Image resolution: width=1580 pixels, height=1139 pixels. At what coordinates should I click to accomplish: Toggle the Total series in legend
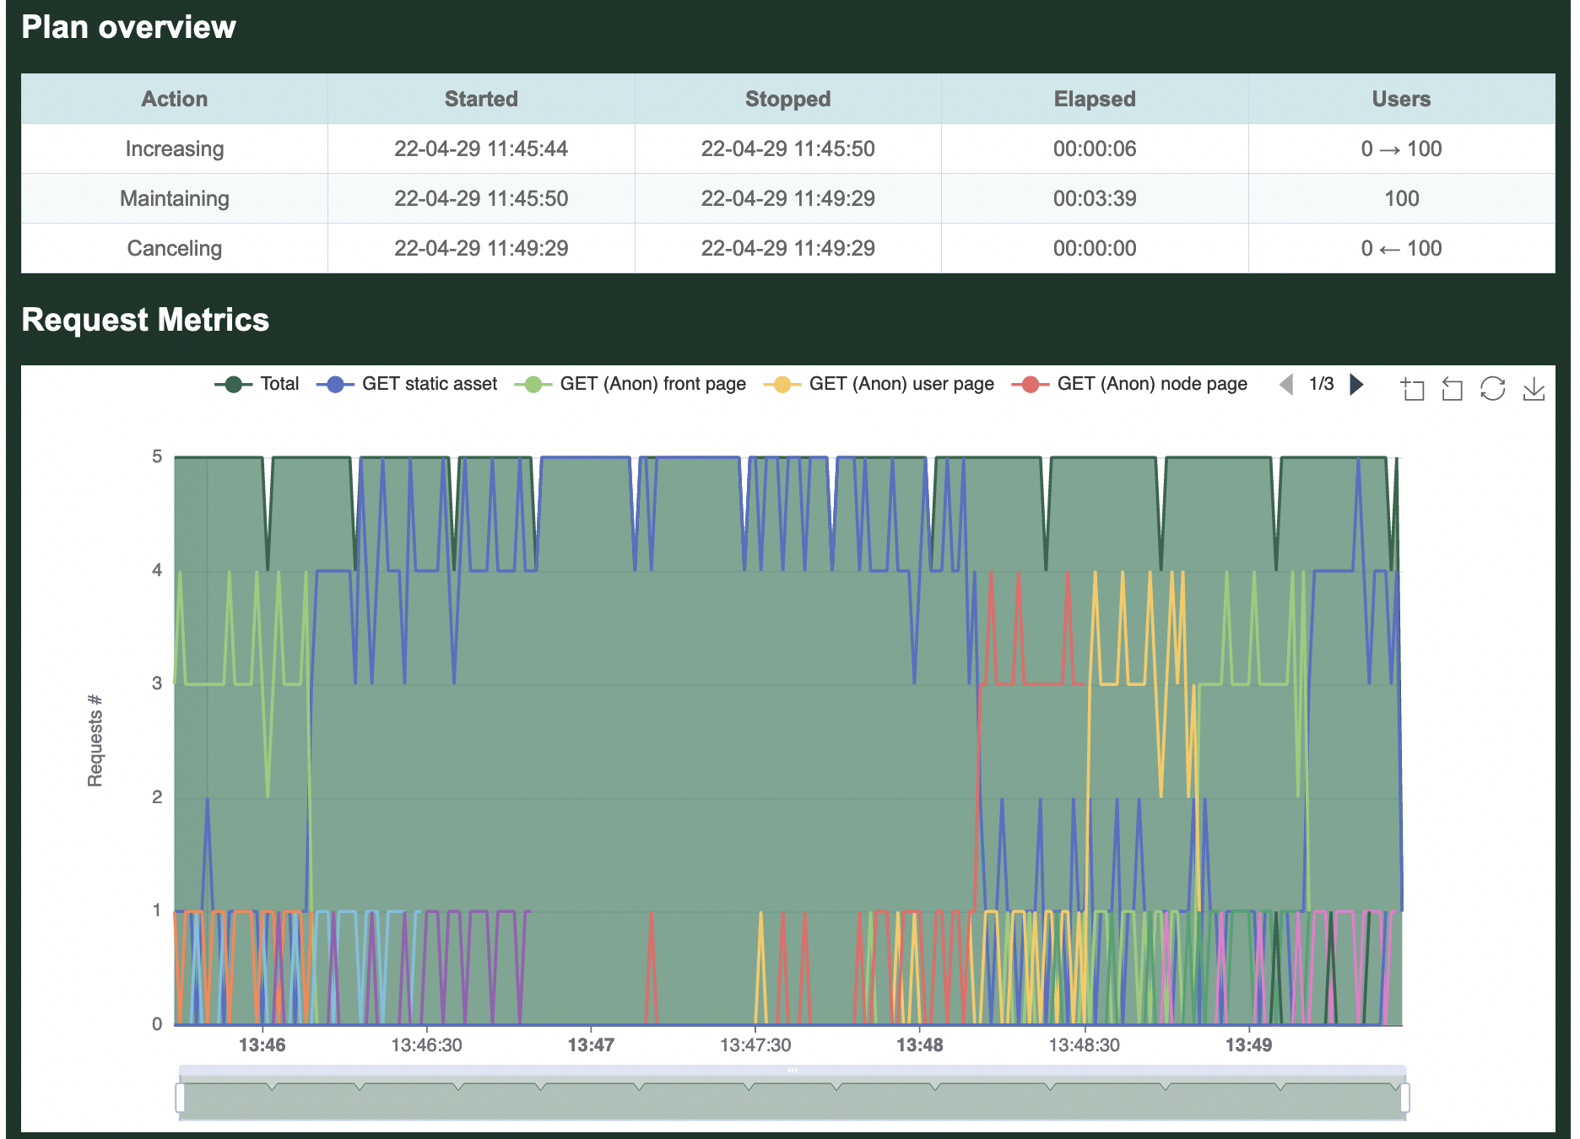pos(257,384)
